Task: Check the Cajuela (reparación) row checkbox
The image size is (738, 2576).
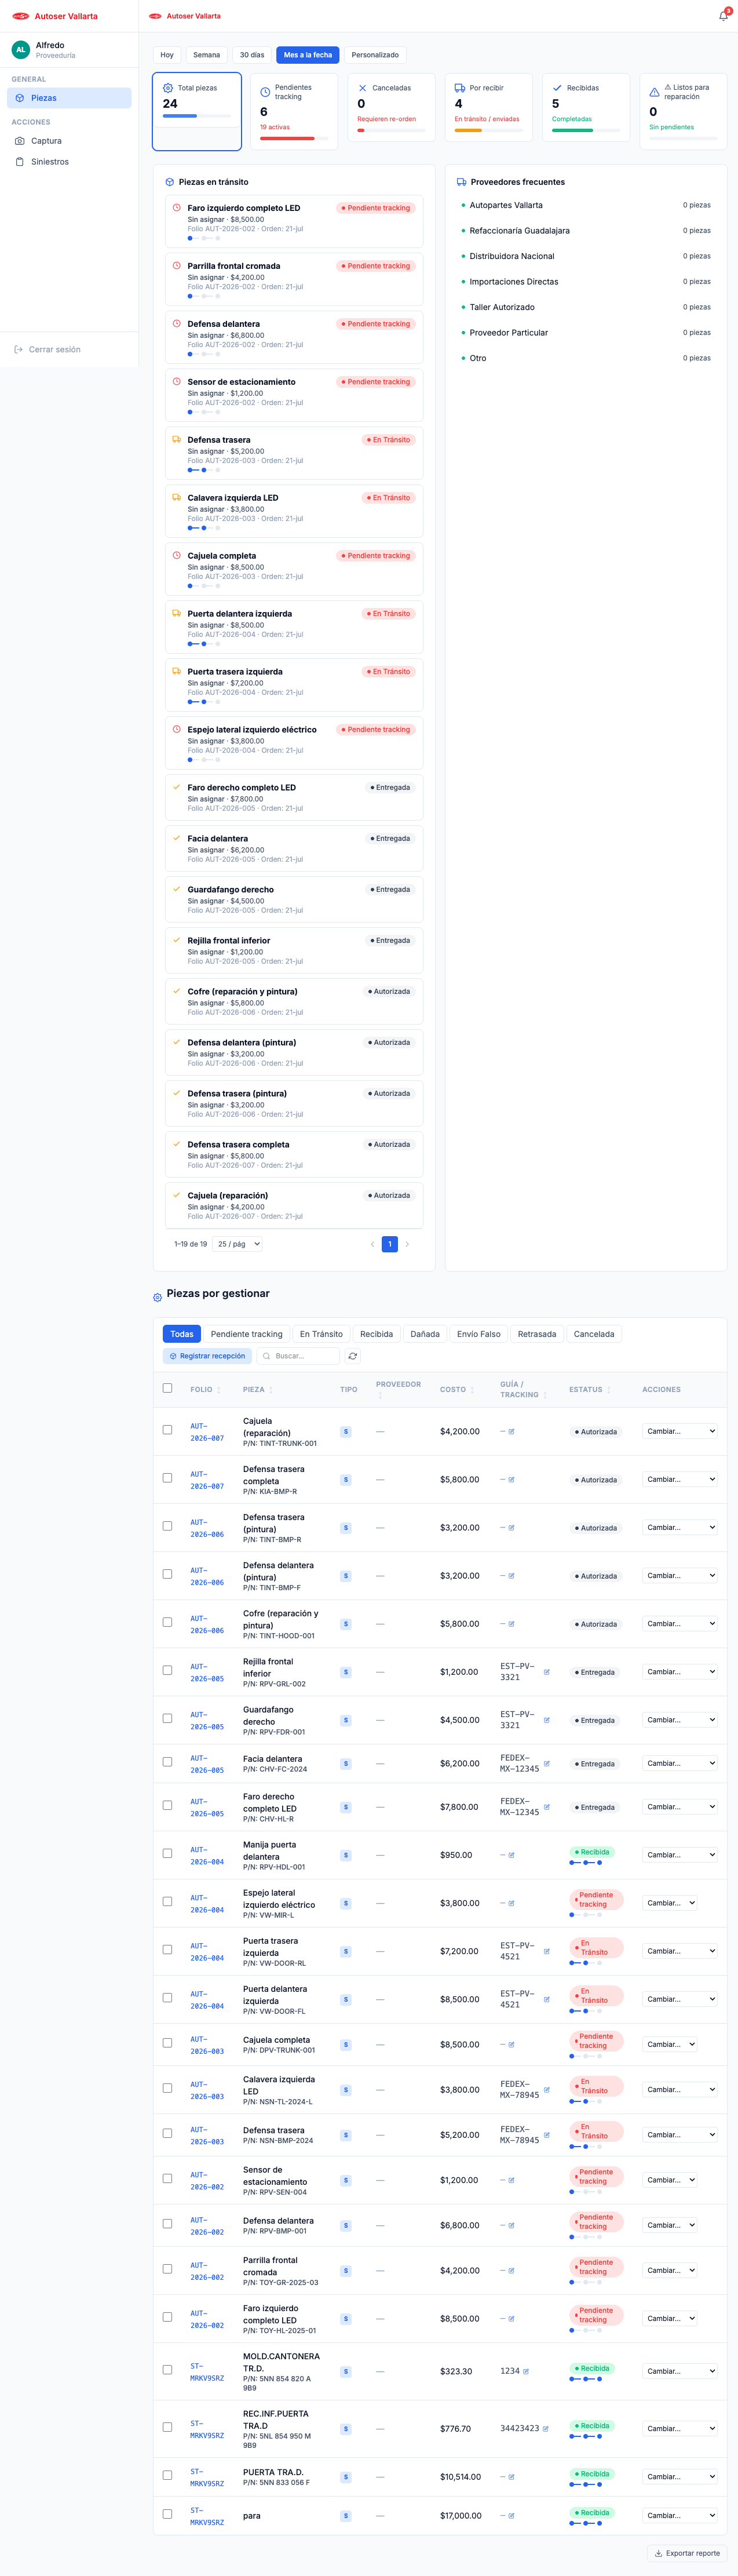Action: [x=167, y=1430]
